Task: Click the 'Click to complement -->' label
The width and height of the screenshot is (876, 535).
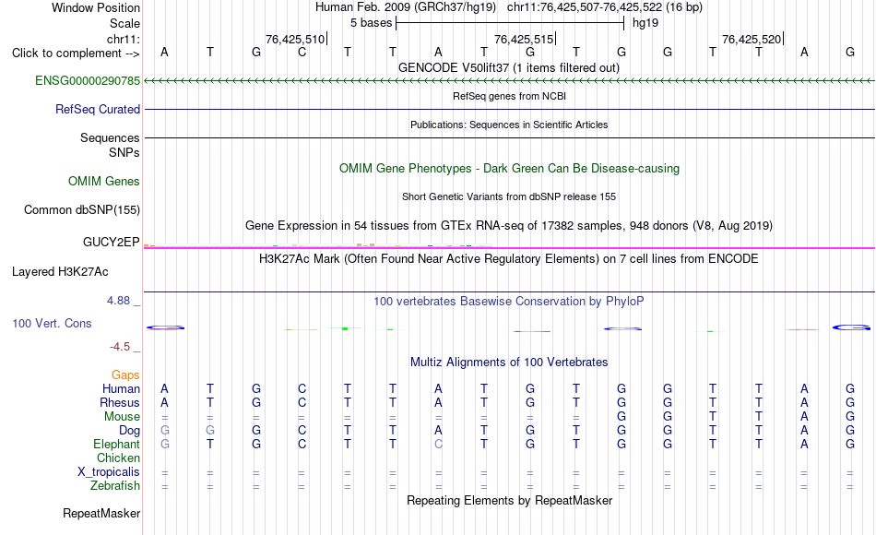Action: (x=76, y=53)
